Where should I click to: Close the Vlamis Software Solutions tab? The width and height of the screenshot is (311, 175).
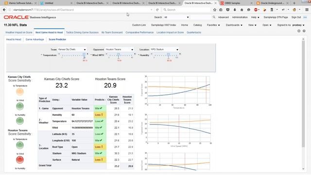35,3
